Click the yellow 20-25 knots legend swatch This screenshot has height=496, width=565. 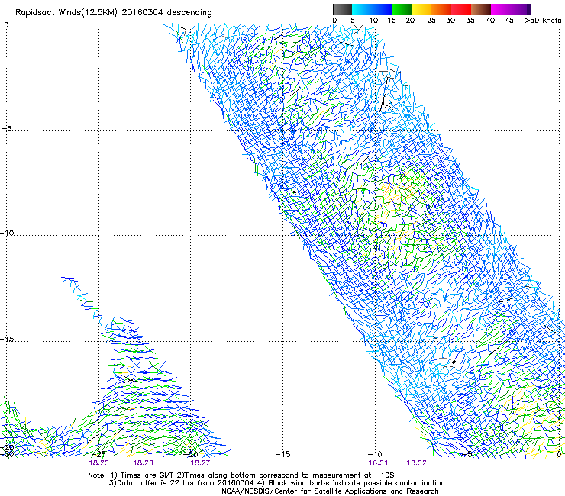[x=421, y=9]
